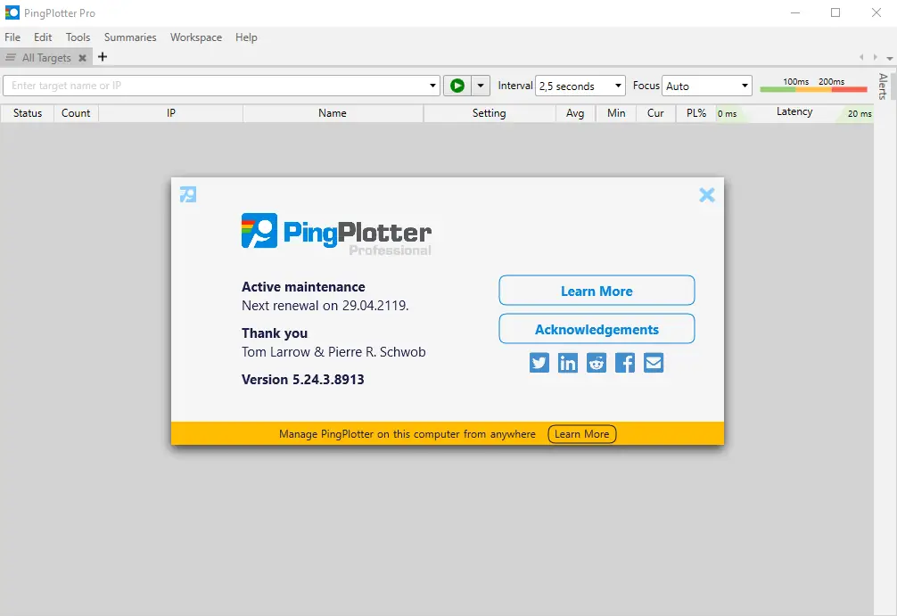Click the Tom Larrow & Pierre R. Schwob text
The width and height of the screenshot is (897, 616).
[x=333, y=352]
